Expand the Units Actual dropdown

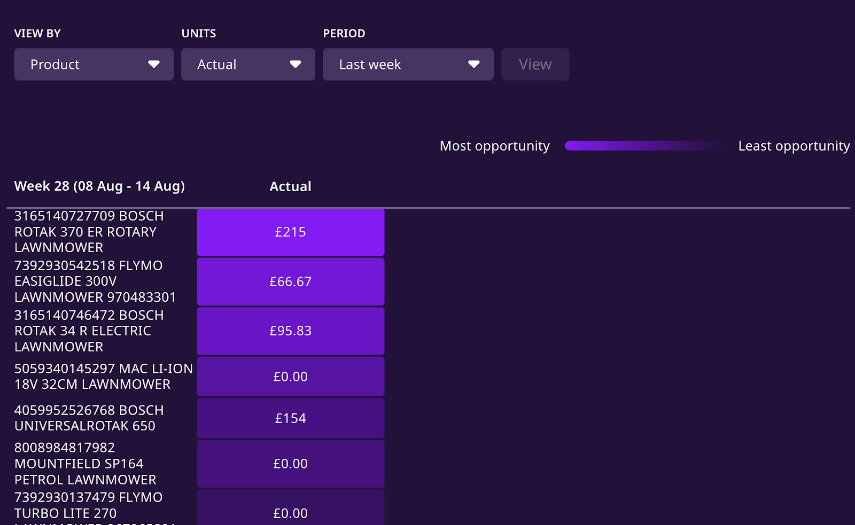click(248, 65)
